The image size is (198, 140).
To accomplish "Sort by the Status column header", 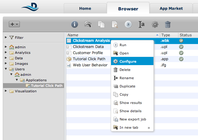I will point(188,35).
